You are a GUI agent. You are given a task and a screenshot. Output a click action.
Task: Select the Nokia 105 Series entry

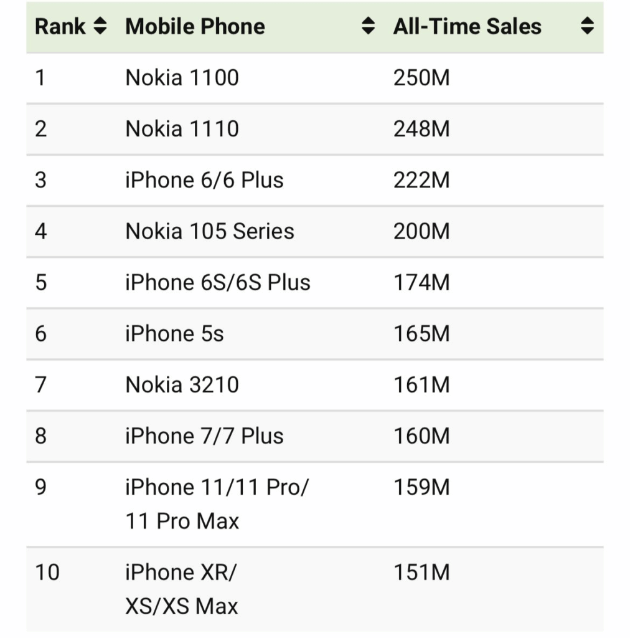pyautogui.click(x=209, y=231)
